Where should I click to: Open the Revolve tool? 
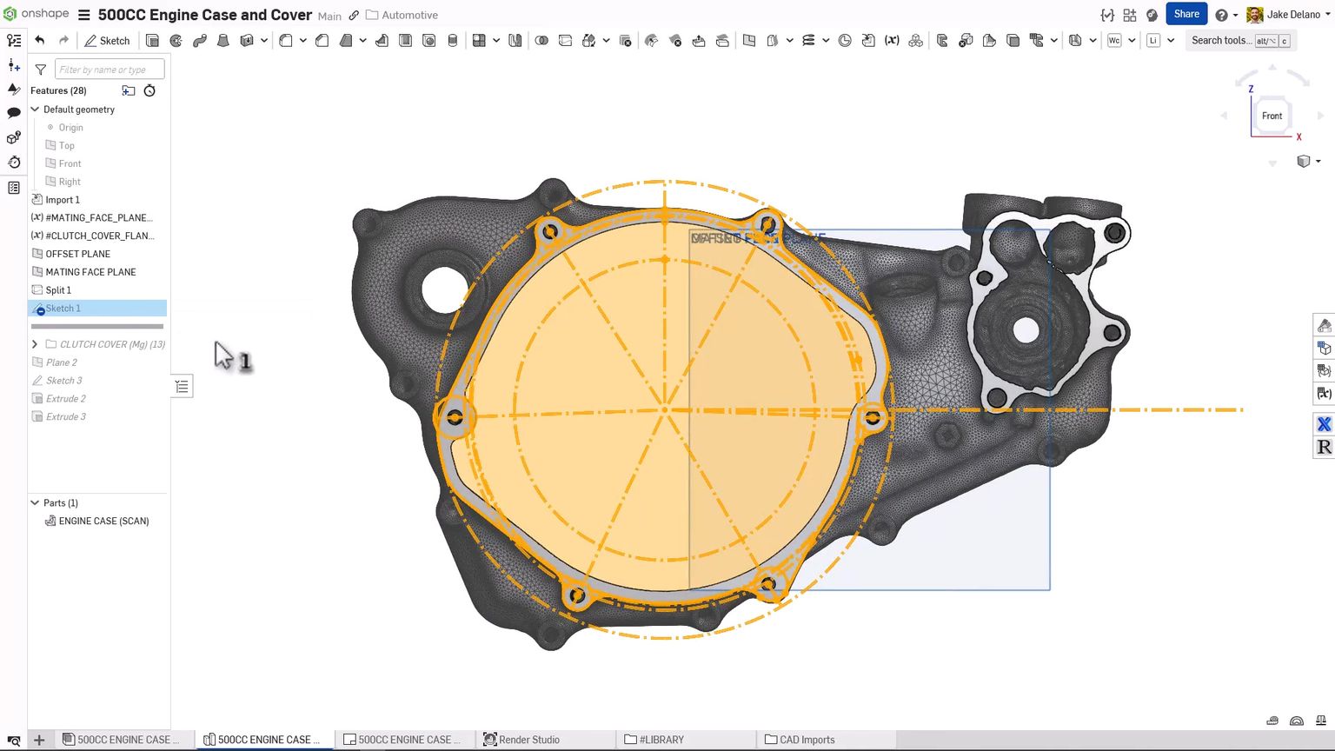click(175, 40)
